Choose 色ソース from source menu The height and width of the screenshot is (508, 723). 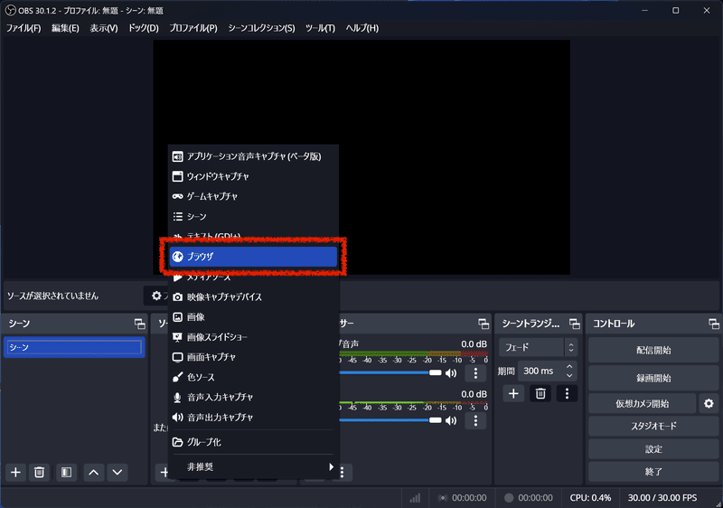tap(253, 378)
